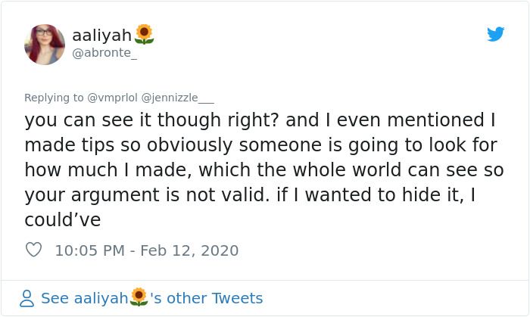Image resolution: width=530 pixels, height=317 pixels.
Task: Click the Feb 12, 2020 date
Action: click(189, 250)
